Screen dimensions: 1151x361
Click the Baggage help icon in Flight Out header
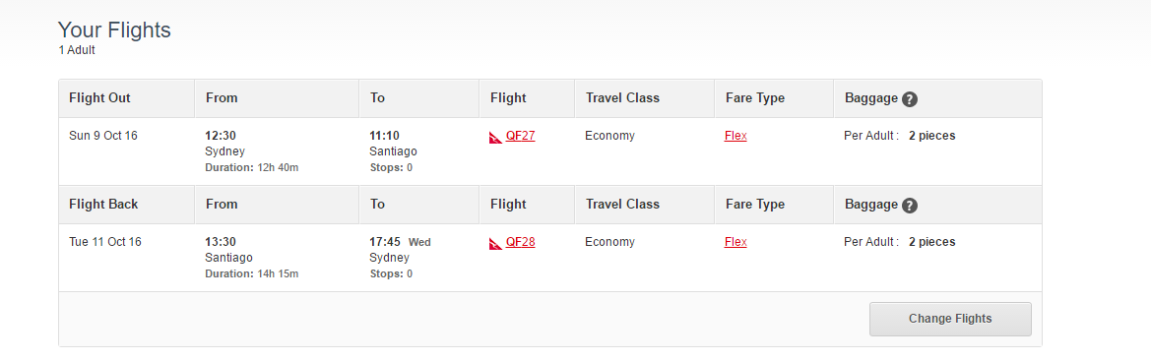pyautogui.click(x=910, y=99)
